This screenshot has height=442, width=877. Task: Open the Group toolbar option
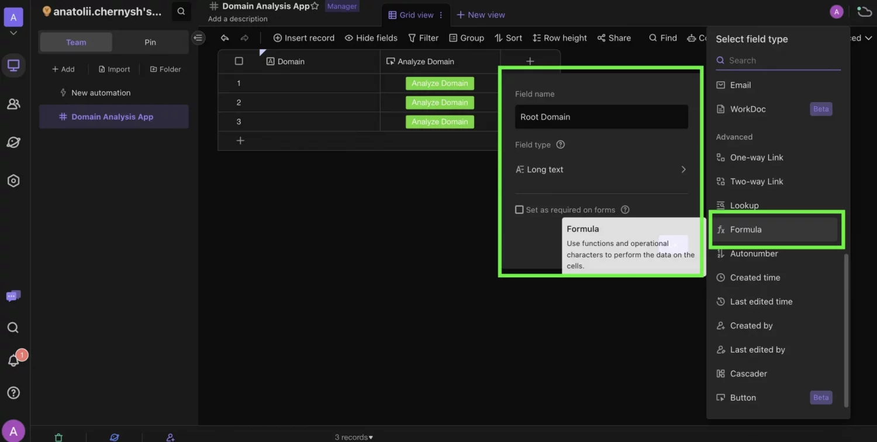pyautogui.click(x=467, y=38)
